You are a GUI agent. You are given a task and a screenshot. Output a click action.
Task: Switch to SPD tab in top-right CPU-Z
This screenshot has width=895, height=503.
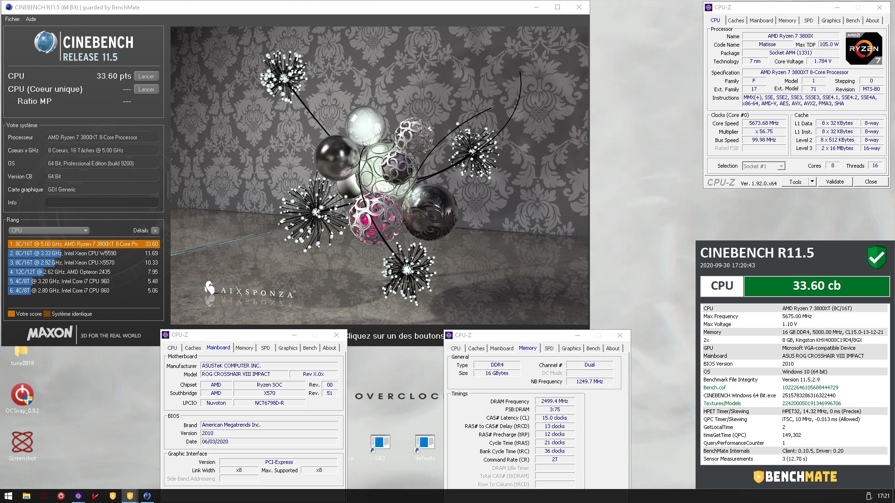[808, 20]
